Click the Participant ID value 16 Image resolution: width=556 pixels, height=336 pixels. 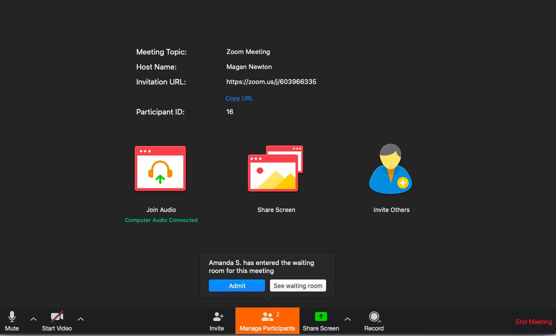[x=230, y=112]
